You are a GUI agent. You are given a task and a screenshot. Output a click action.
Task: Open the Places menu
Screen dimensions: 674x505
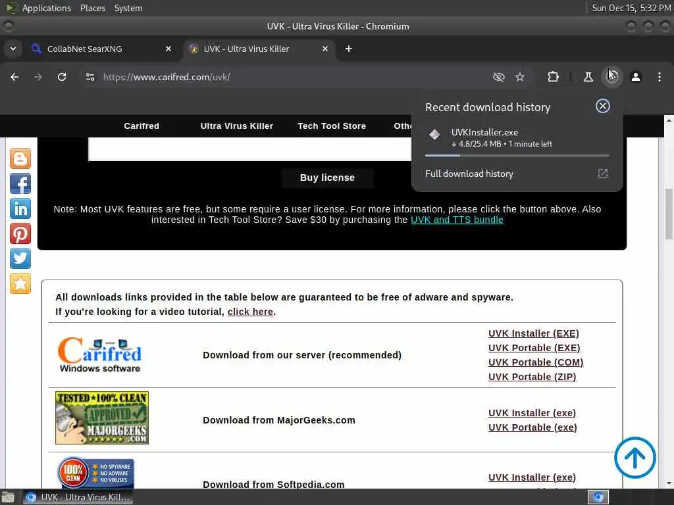[x=92, y=8]
